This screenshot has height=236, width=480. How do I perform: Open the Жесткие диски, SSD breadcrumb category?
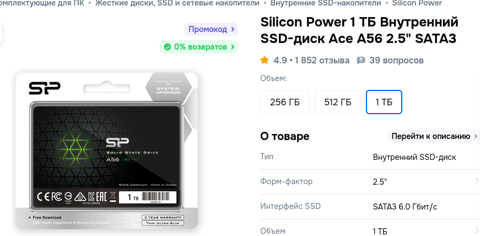click(177, 3)
